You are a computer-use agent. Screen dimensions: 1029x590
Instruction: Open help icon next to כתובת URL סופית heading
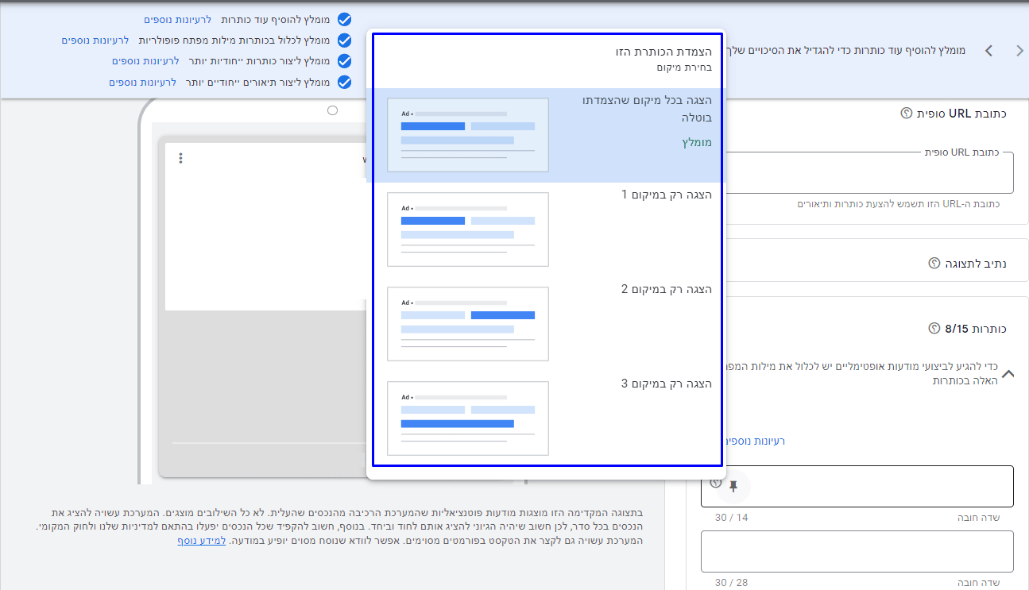[906, 114]
